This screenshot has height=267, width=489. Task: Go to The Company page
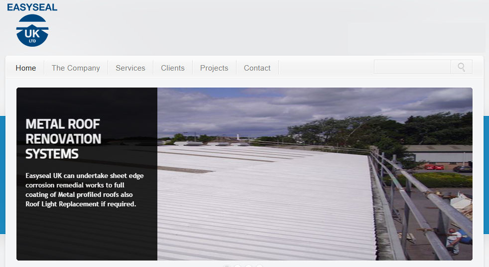point(76,68)
